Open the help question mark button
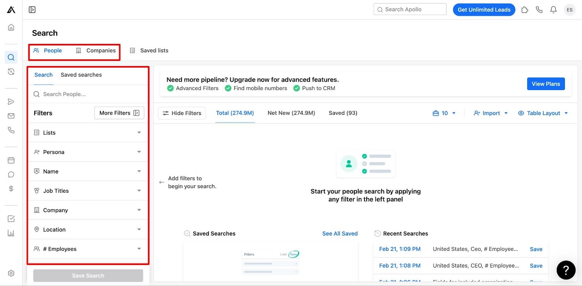Viewport: 582px width, 286px height. coord(566,270)
